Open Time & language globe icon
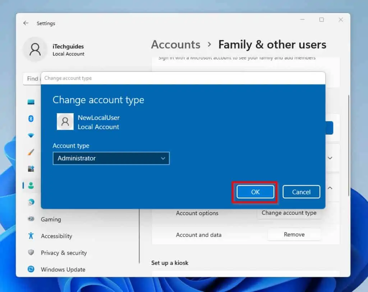Image resolution: width=368 pixels, height=292 pixels. click(31, 202)
